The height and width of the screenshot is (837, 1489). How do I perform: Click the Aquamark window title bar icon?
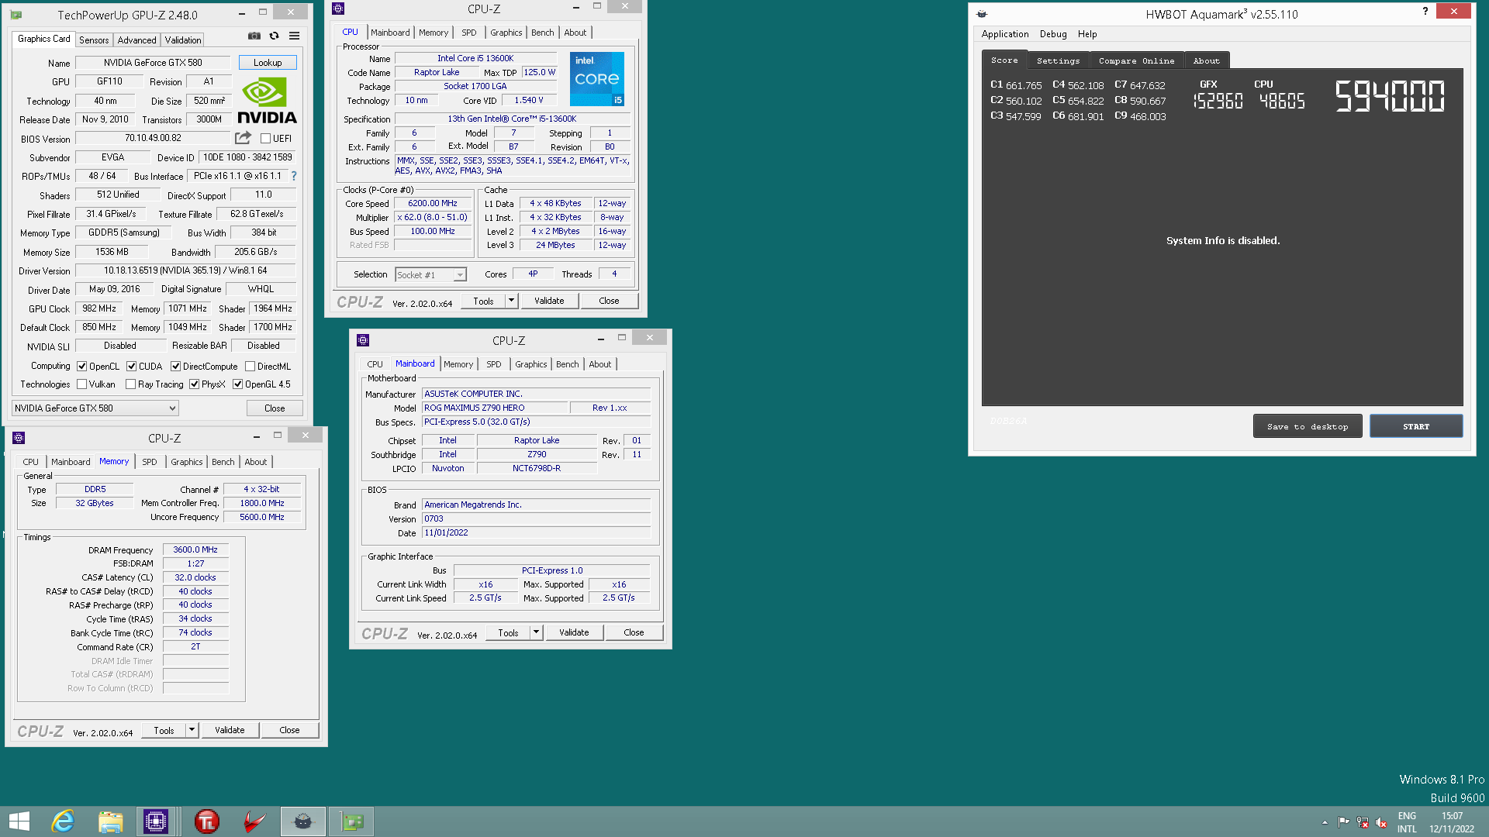point(982,14)
